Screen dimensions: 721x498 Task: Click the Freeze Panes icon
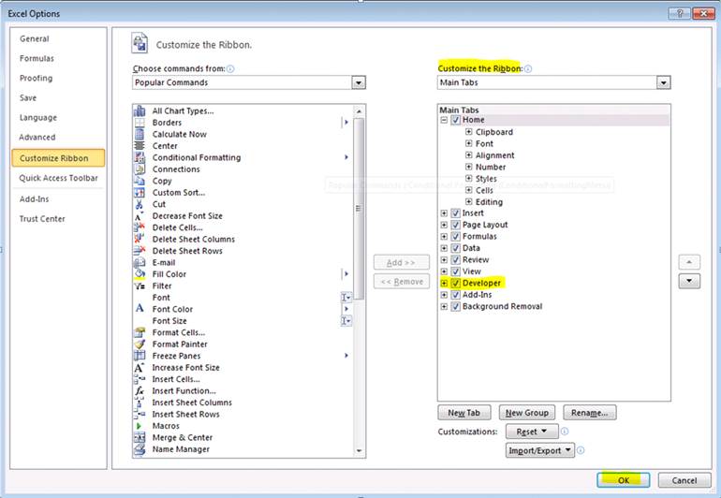point(140,356)
